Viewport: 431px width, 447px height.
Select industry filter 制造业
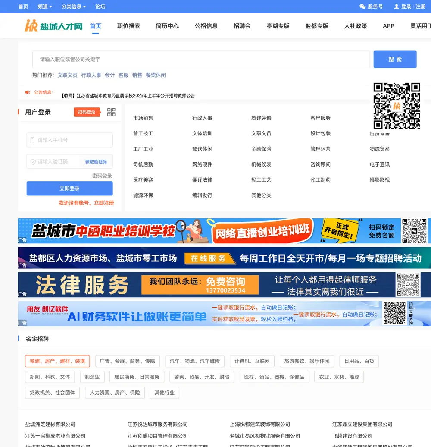pos(92,377)
